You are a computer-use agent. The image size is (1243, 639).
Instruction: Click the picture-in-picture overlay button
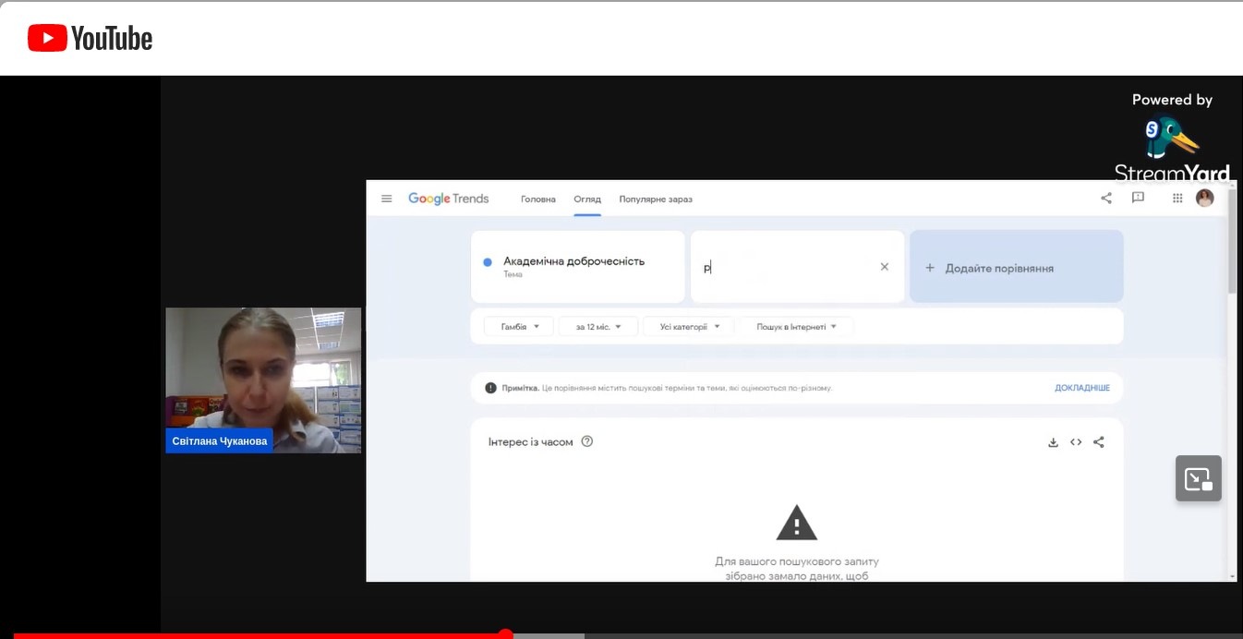(1198, 478)
